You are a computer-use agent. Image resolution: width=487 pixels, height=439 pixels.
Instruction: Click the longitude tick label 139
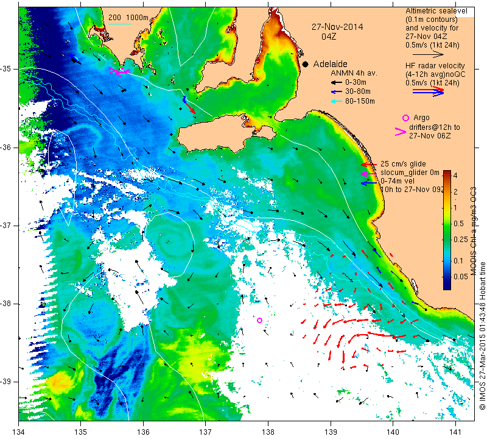tap(331, 432)
